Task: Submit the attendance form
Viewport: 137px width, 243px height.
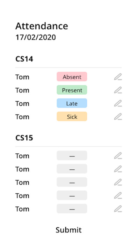Action: pos(68,230)
